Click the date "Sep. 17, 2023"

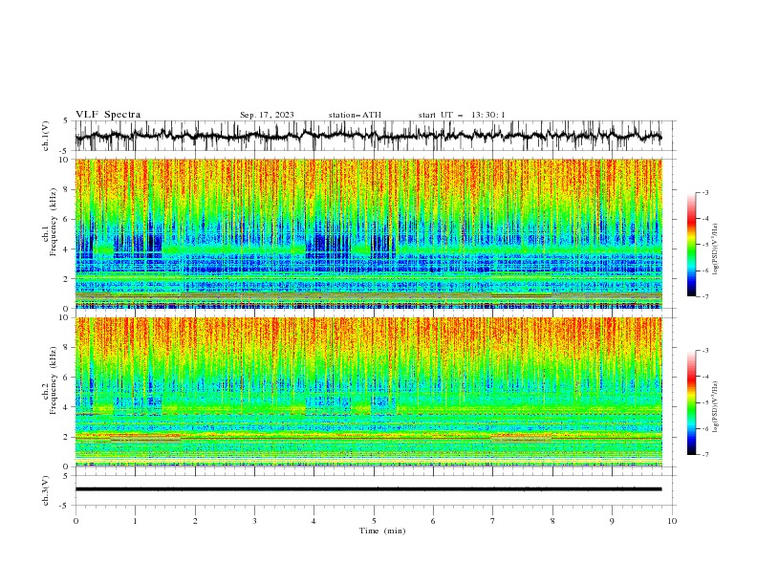coord(267,115)
